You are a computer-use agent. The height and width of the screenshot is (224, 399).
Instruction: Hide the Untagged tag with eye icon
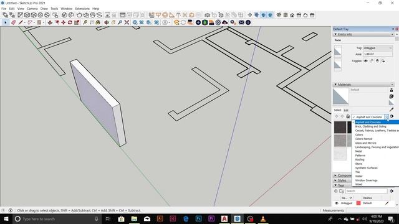[337, 203]
